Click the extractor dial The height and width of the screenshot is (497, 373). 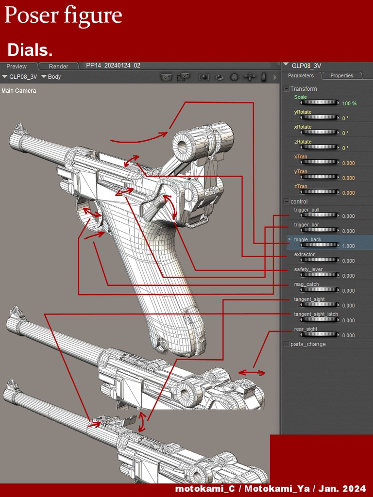[x=320, y=260]
